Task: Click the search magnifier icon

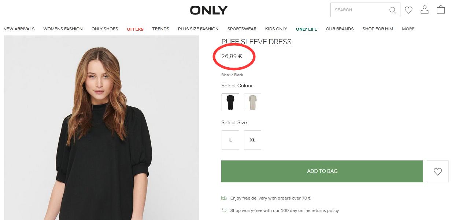Action: coord(393,10)
